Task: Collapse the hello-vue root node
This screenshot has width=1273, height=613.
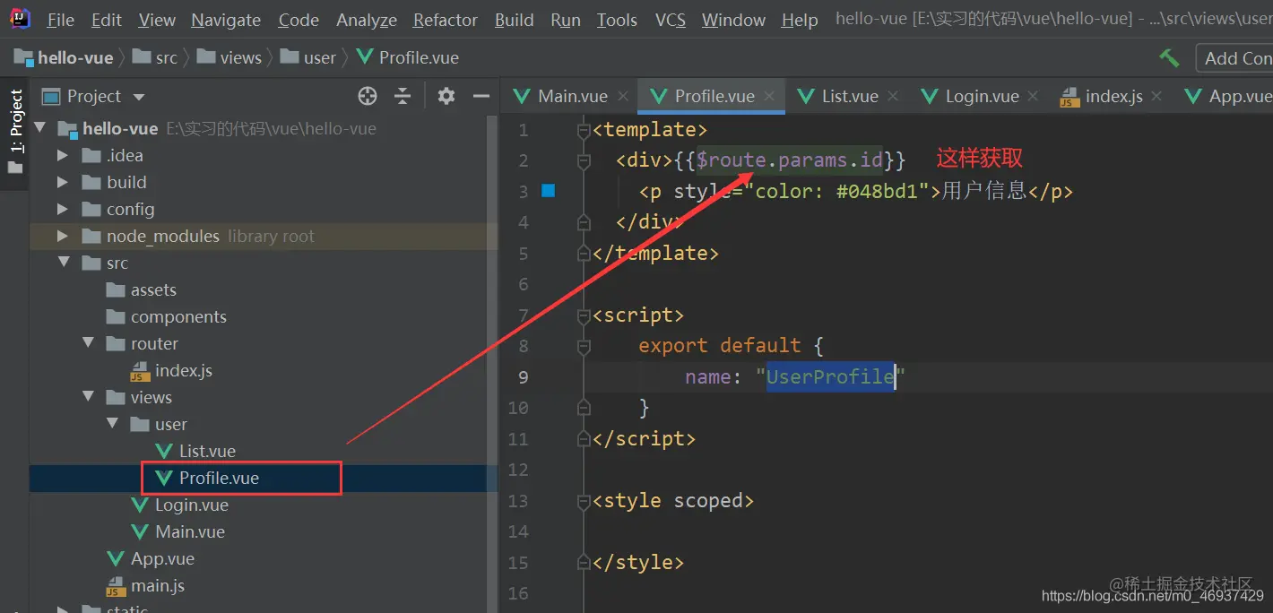Action: point(39,128)
